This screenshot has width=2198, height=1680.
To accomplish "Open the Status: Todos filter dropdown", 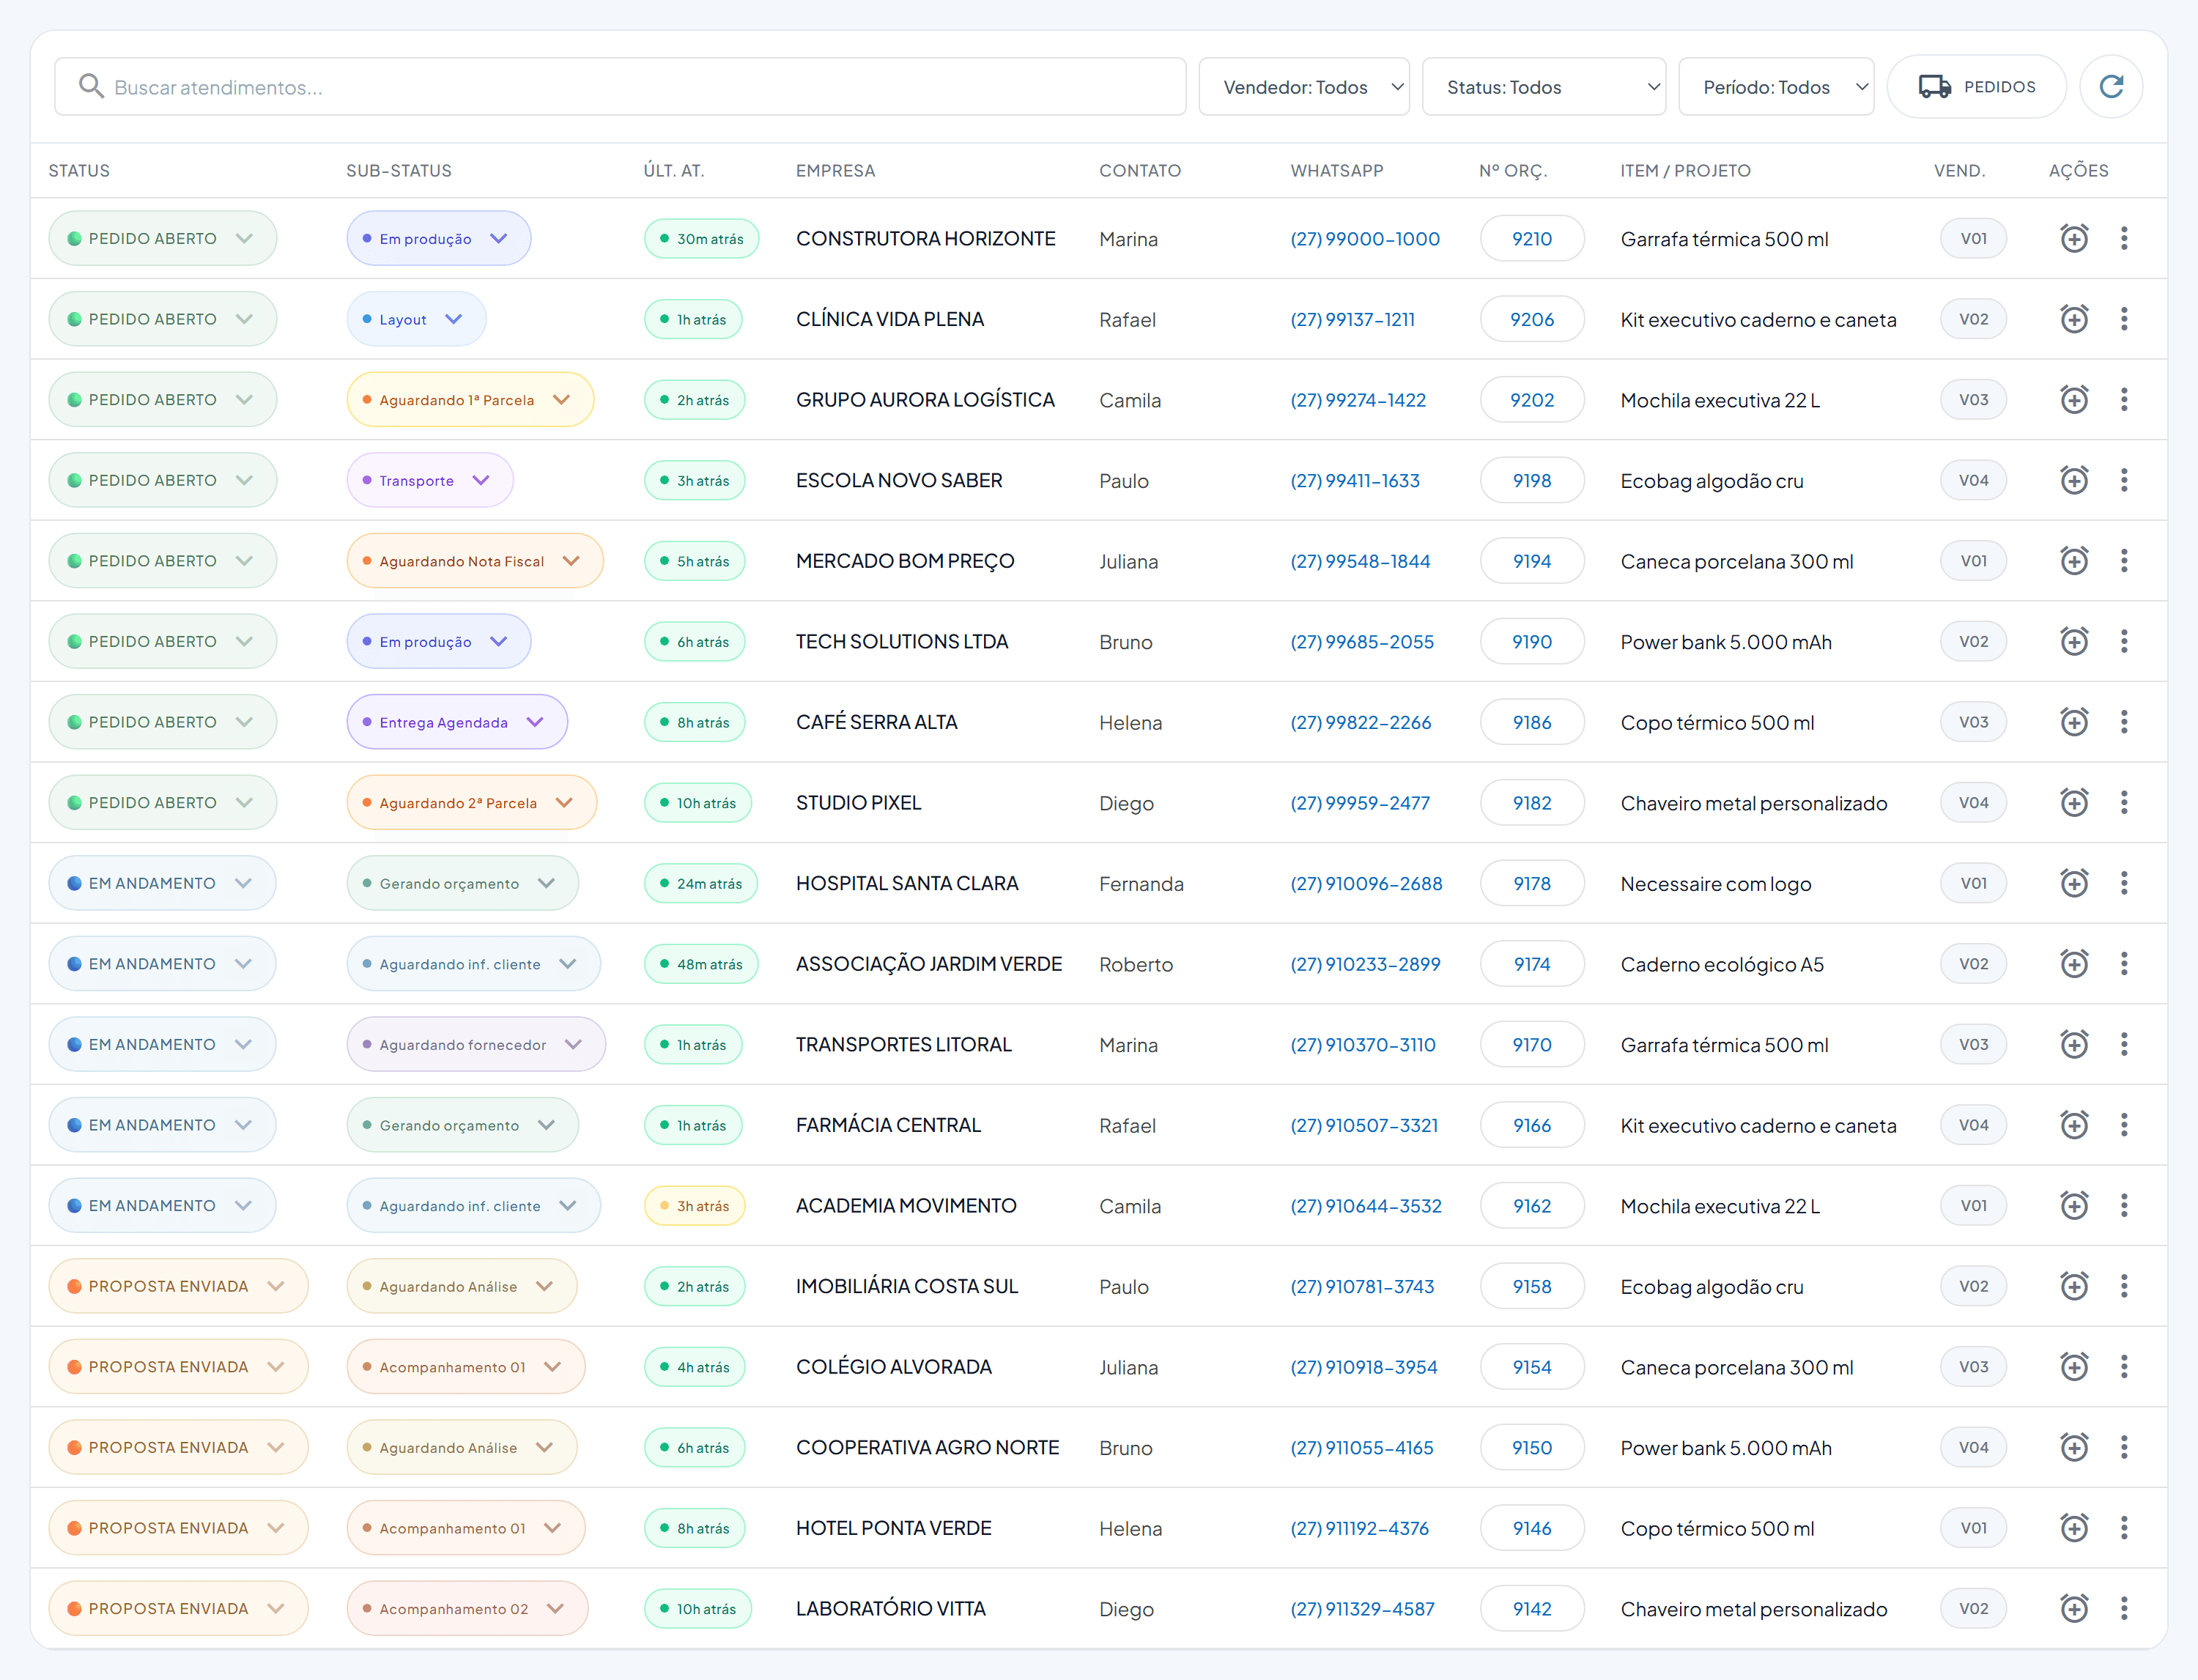I will coord(1543,87).
